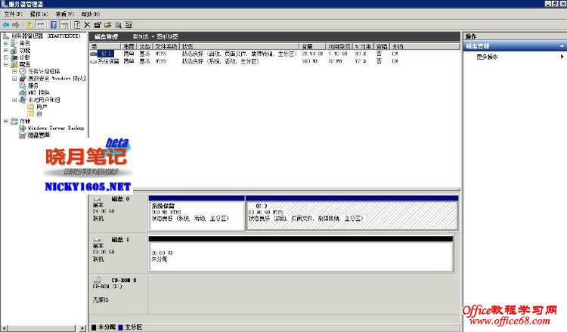Click the Refresh toolbar icon
The height and width of the screenshot is (332, 567).
77,25
